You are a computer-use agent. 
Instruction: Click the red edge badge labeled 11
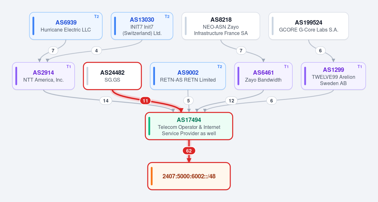pos(145,101)
